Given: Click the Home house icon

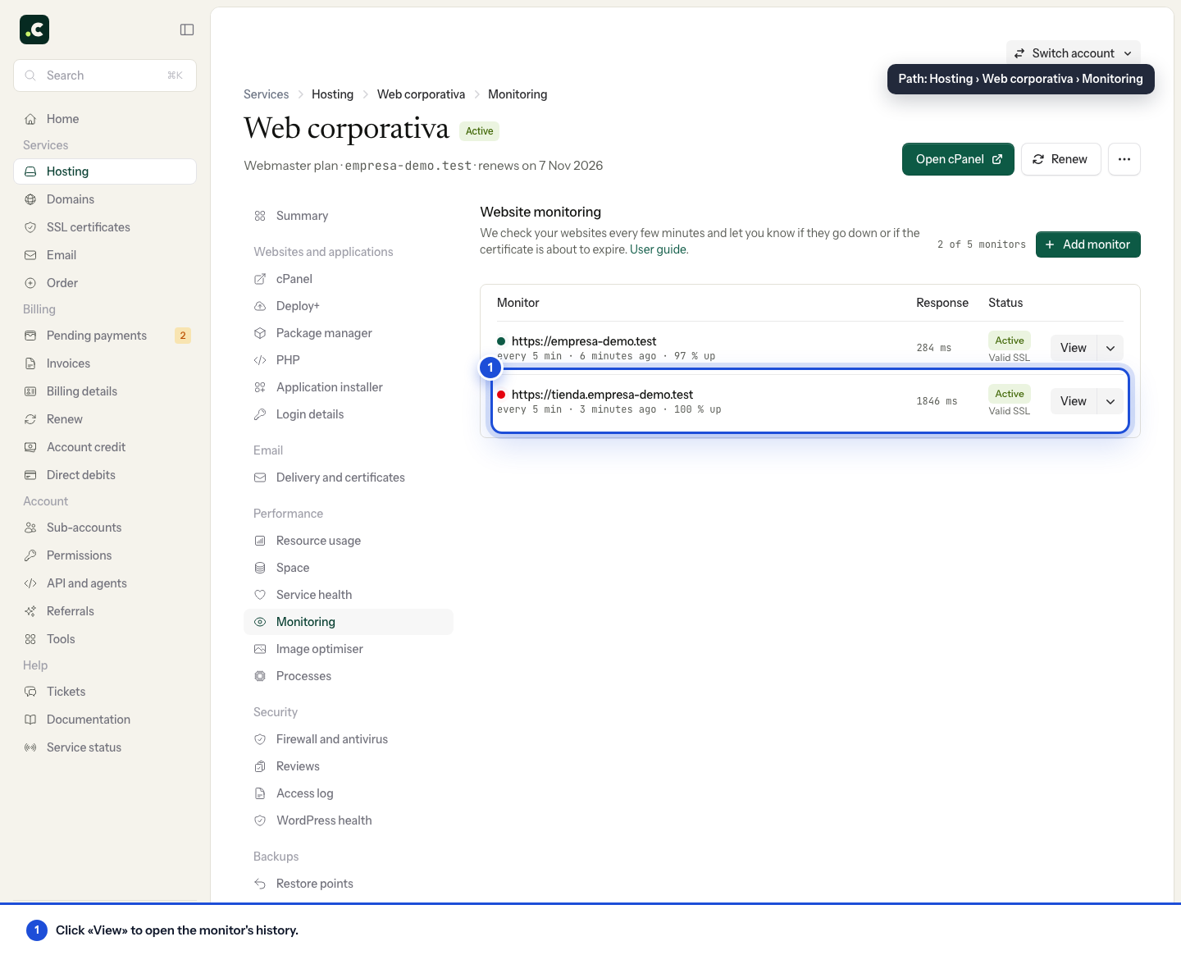Looking at the screenshot, I should point(30,119).
